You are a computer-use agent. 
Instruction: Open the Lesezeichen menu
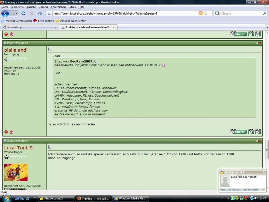(58, 7)
